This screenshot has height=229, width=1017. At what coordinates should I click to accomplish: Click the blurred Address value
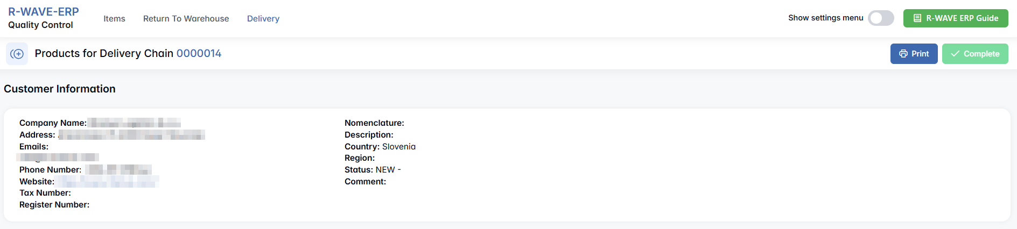coord(131,135)
